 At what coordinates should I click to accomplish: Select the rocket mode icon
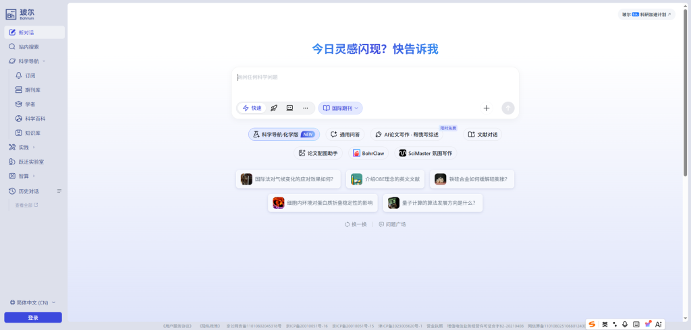click(274, 108)
